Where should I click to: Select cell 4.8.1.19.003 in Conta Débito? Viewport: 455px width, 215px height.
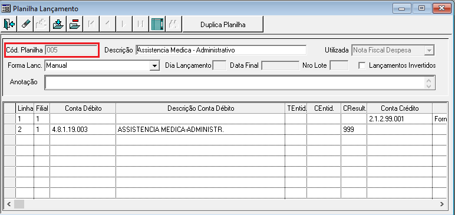coord(83,130)
